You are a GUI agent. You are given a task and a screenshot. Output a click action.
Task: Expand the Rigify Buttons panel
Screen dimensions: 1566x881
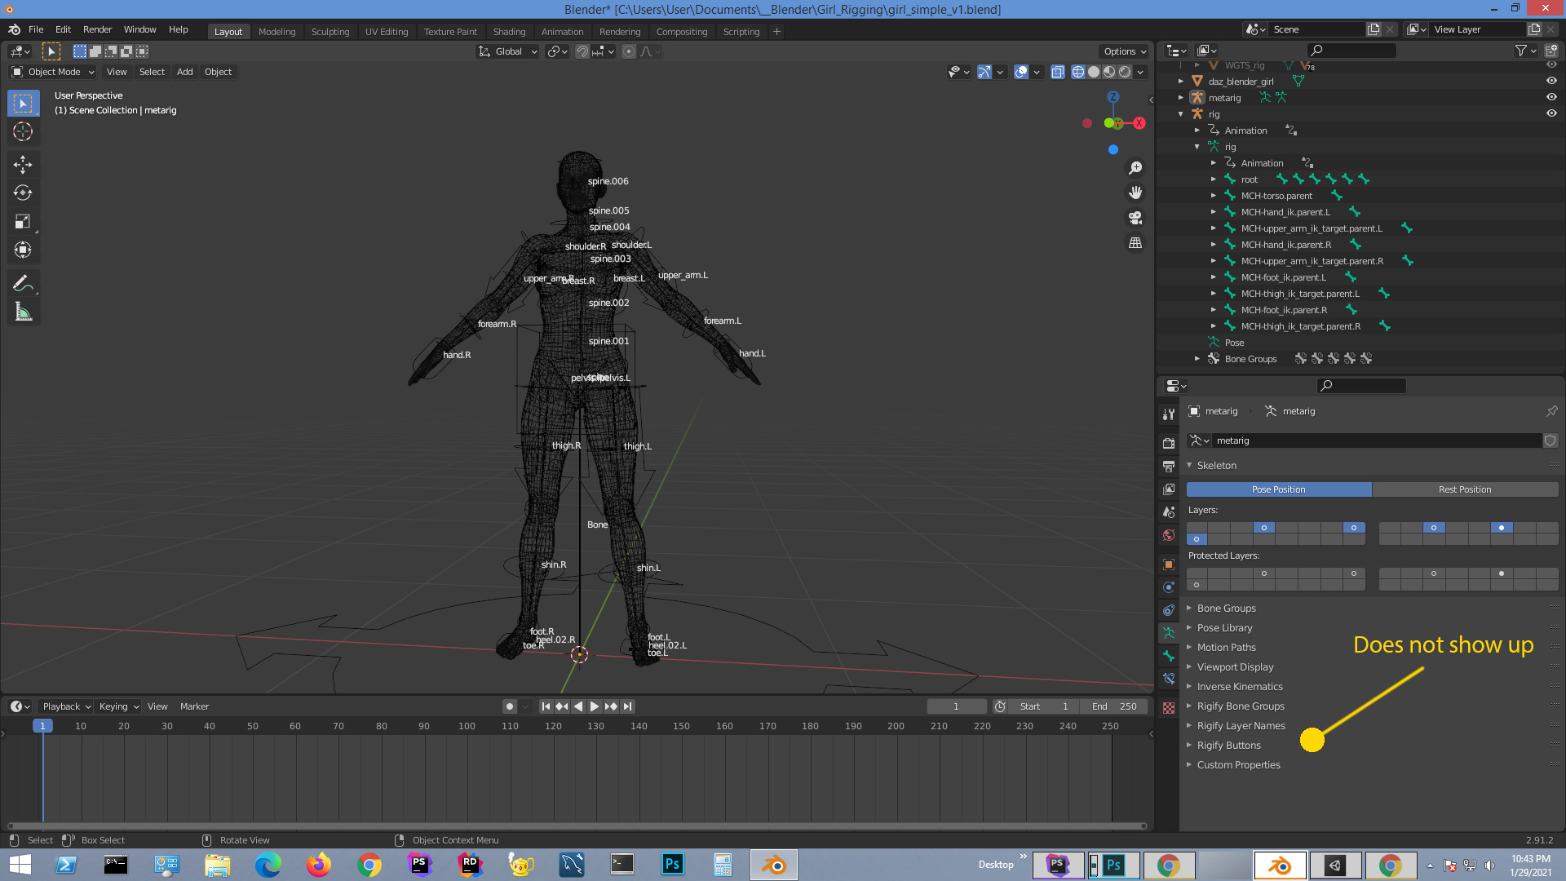(x=1228, y=746)
